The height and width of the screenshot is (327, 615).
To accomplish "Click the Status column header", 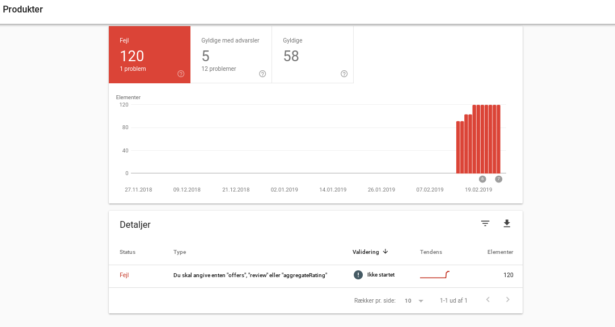I will (x=128, y=252).
